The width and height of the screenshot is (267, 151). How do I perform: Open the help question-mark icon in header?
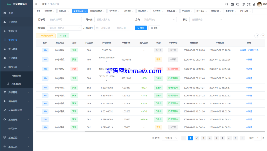tap(243, 4)
